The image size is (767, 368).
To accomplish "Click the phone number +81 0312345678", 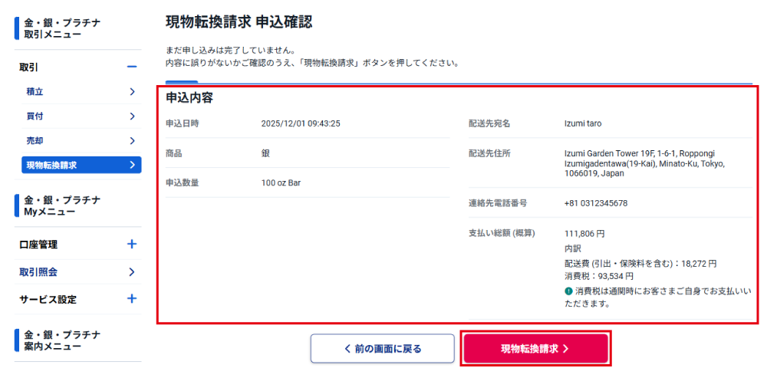I will [596, 203].
